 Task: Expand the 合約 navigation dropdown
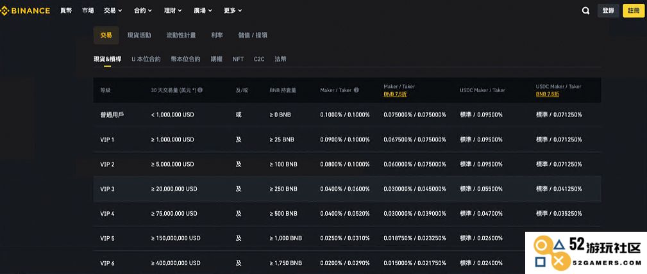tap(143, 11)
